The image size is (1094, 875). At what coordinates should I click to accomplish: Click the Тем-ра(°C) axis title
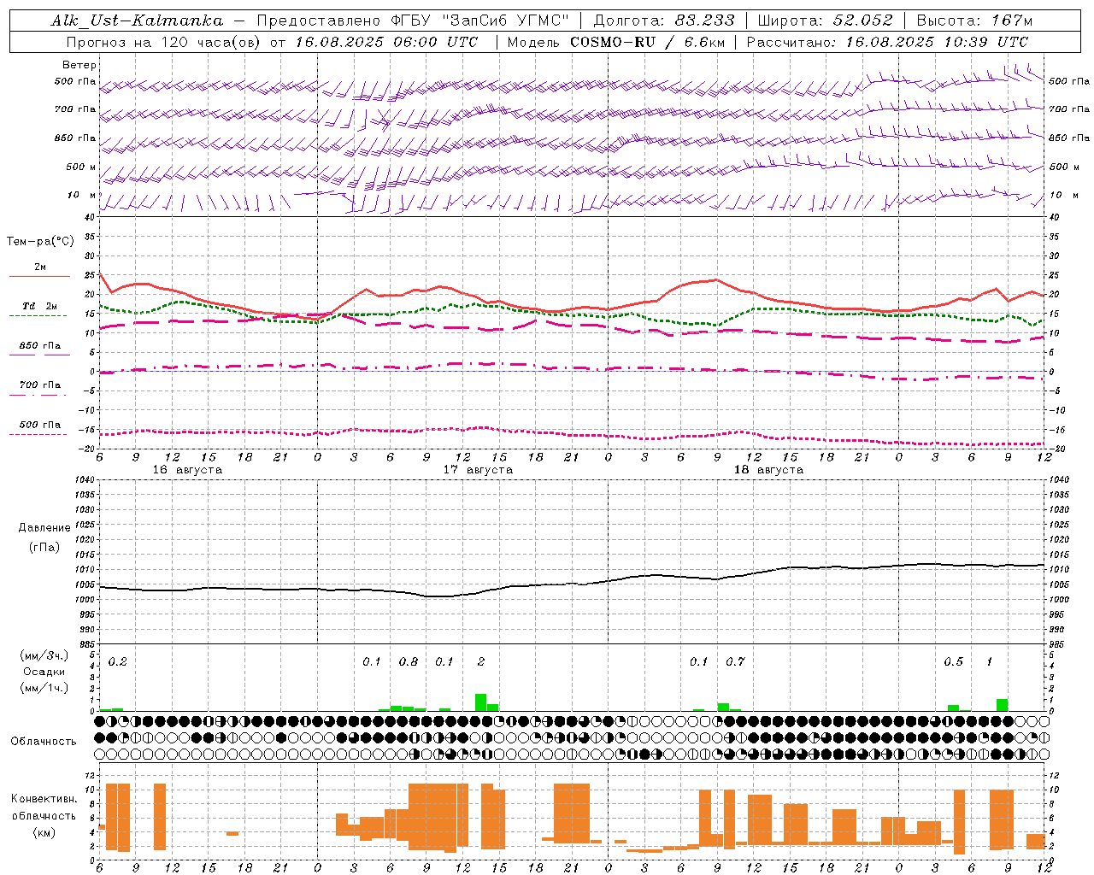point(40,242)
